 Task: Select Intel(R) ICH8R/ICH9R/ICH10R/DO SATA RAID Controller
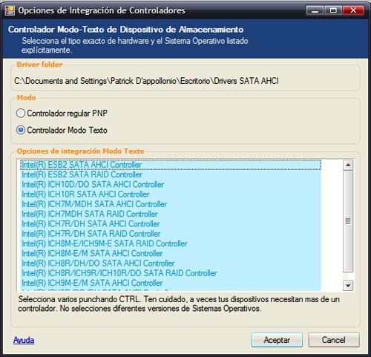pos(171,273)
